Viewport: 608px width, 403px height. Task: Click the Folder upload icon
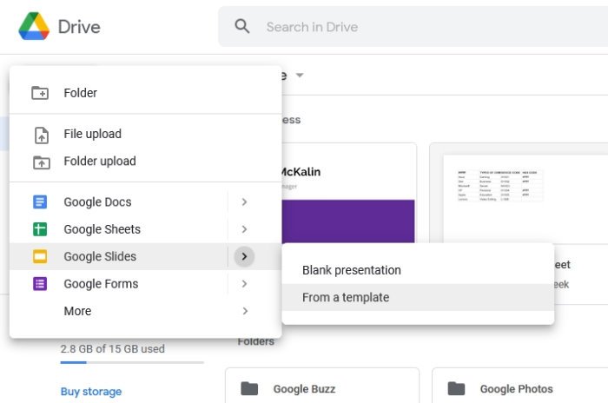(x=40, y=162)
